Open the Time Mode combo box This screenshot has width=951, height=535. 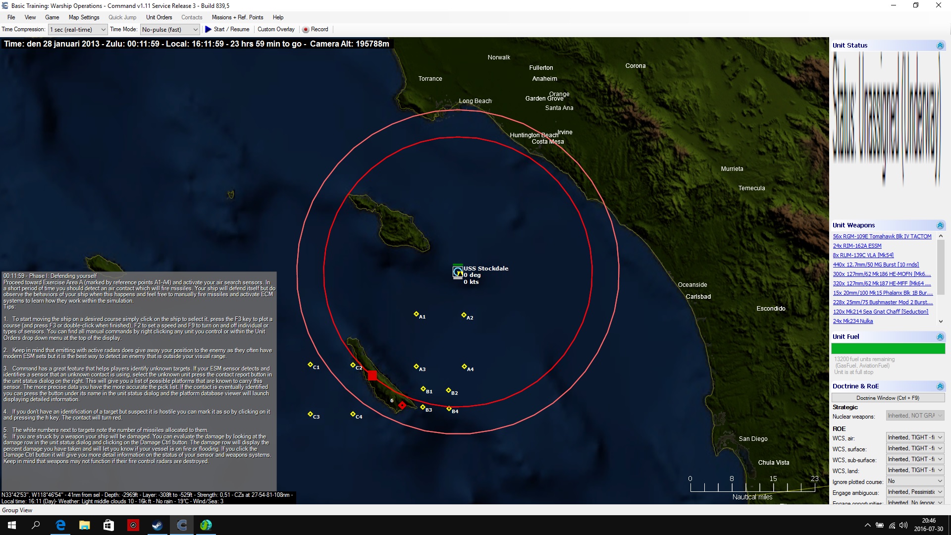pos(170,30)
